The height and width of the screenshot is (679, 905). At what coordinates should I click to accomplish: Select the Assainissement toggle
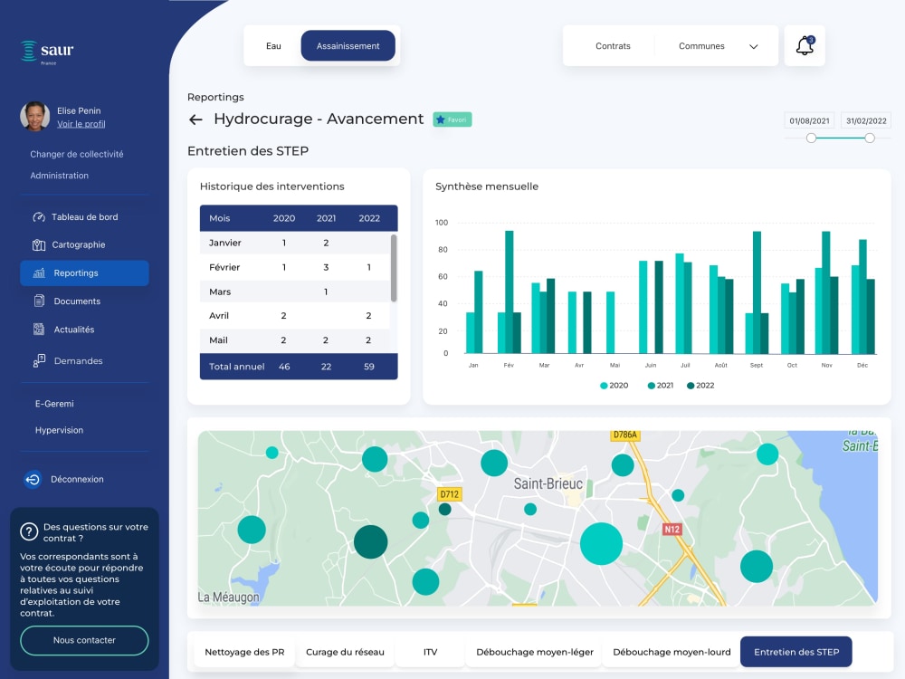coord(348,45)
